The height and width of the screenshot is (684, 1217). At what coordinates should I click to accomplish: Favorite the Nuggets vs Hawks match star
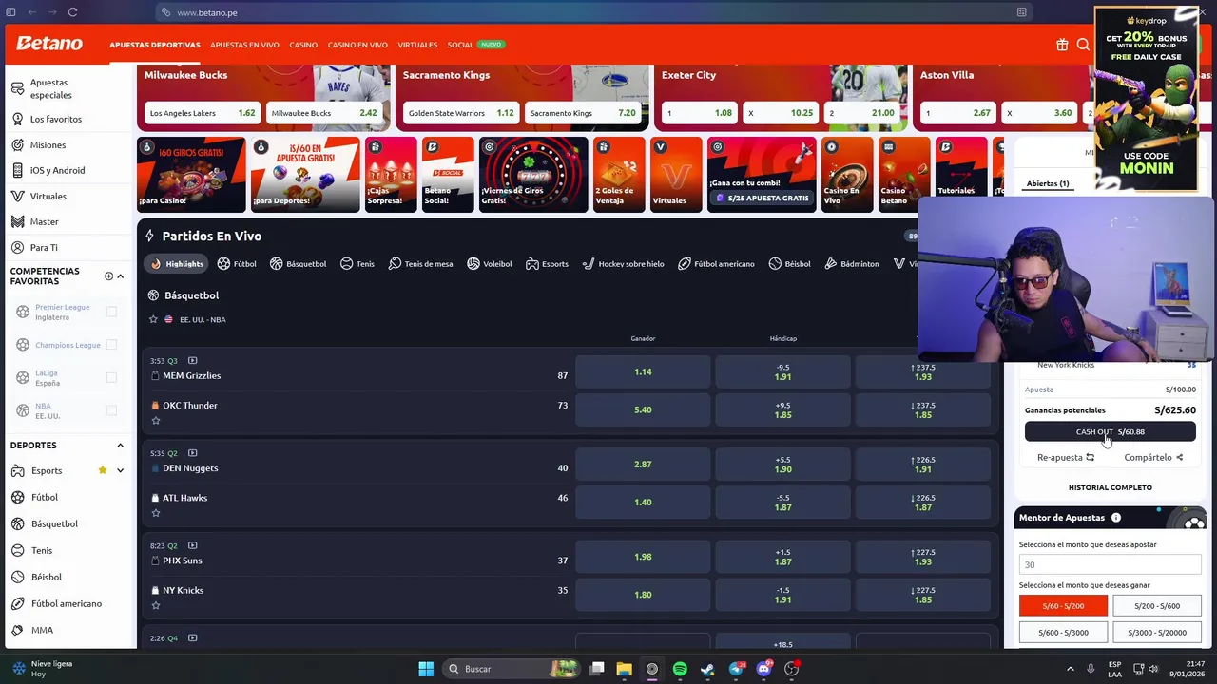point(156,513)
